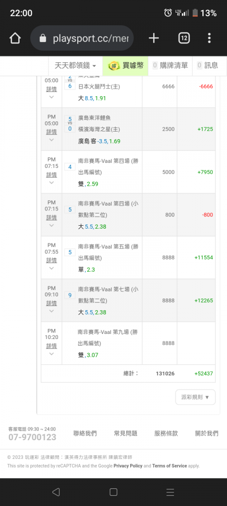Open the Chrome three-dot menu
This screenshot has width=227, height=506.
(x=209, y=38)
